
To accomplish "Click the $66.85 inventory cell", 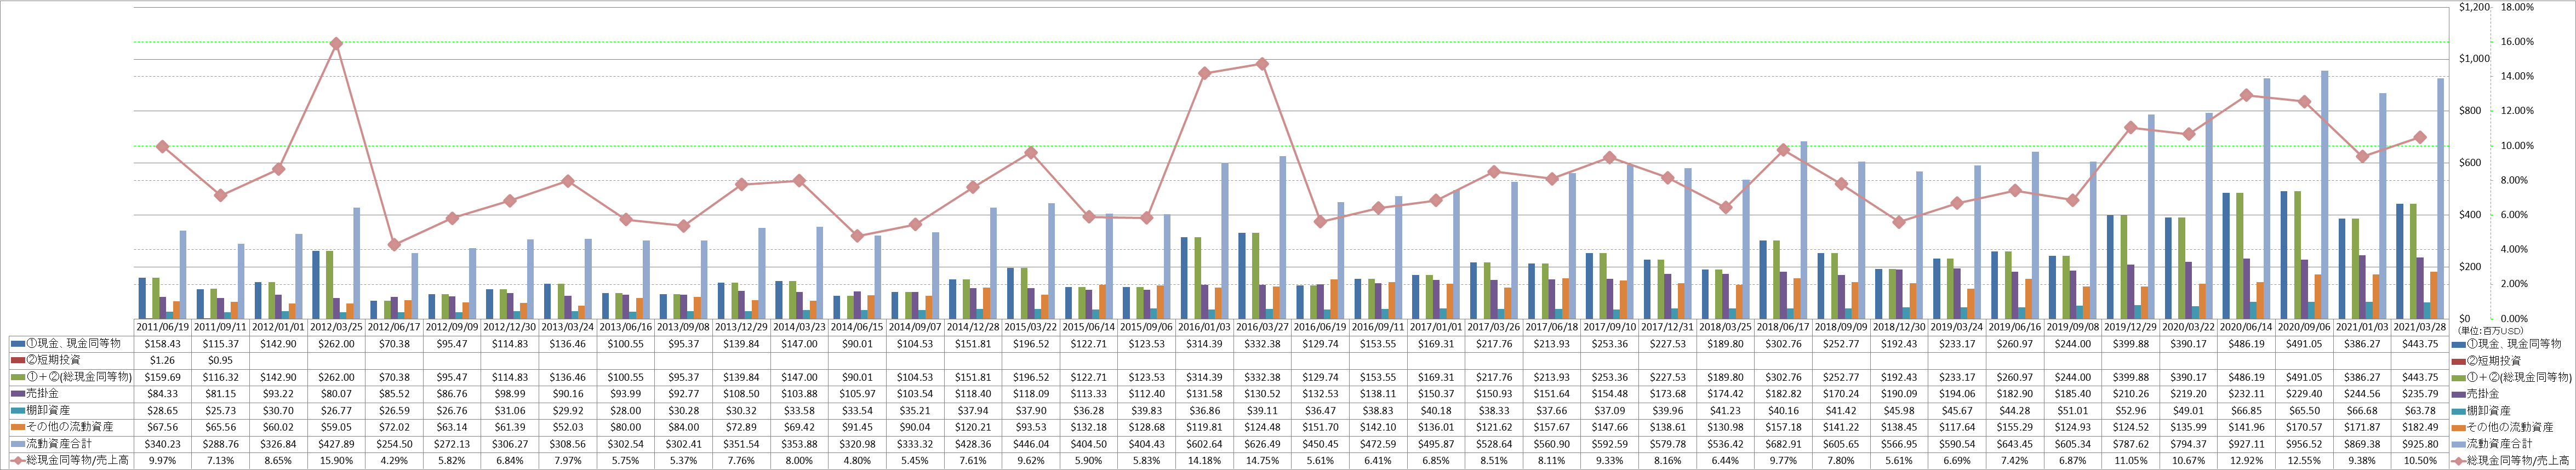I will pos(2246,410).
